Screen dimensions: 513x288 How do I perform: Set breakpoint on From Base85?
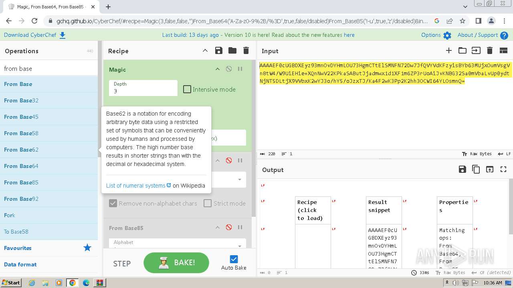240,227
